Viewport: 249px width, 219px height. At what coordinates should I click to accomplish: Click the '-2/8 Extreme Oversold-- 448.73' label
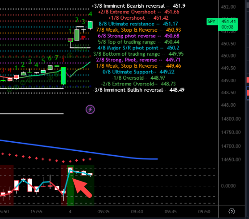tap(138, 84)
